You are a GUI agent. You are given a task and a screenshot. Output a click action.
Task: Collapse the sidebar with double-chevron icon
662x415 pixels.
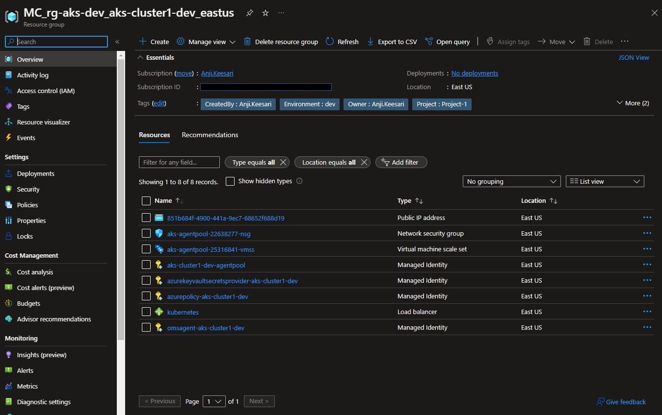coord(117,42)
